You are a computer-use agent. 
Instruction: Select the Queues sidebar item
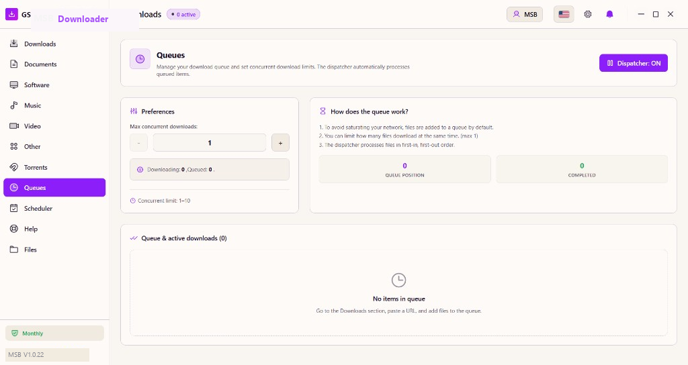(54, 188)
